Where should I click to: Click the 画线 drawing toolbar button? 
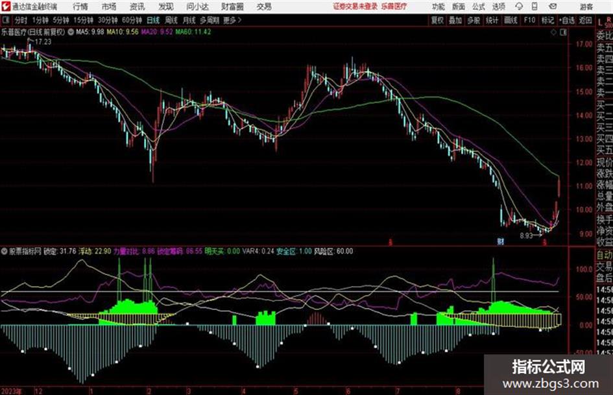511,20
